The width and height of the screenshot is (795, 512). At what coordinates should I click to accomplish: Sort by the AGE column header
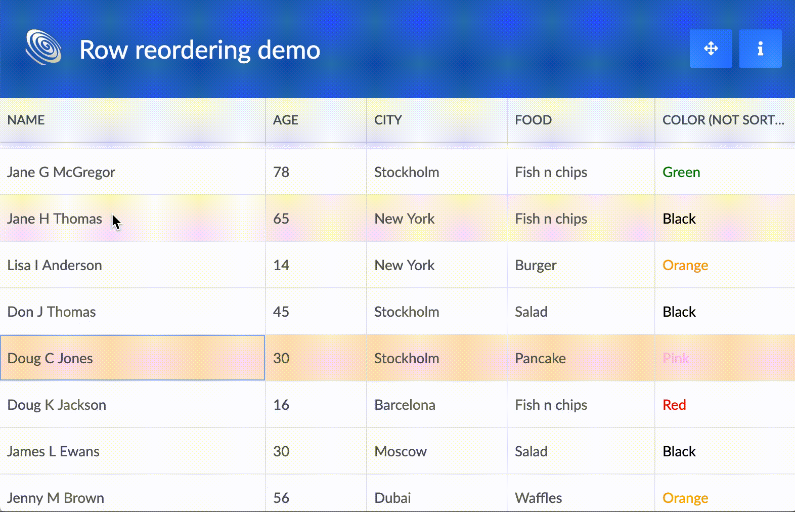pyautogui.click(x=286, y=120)
